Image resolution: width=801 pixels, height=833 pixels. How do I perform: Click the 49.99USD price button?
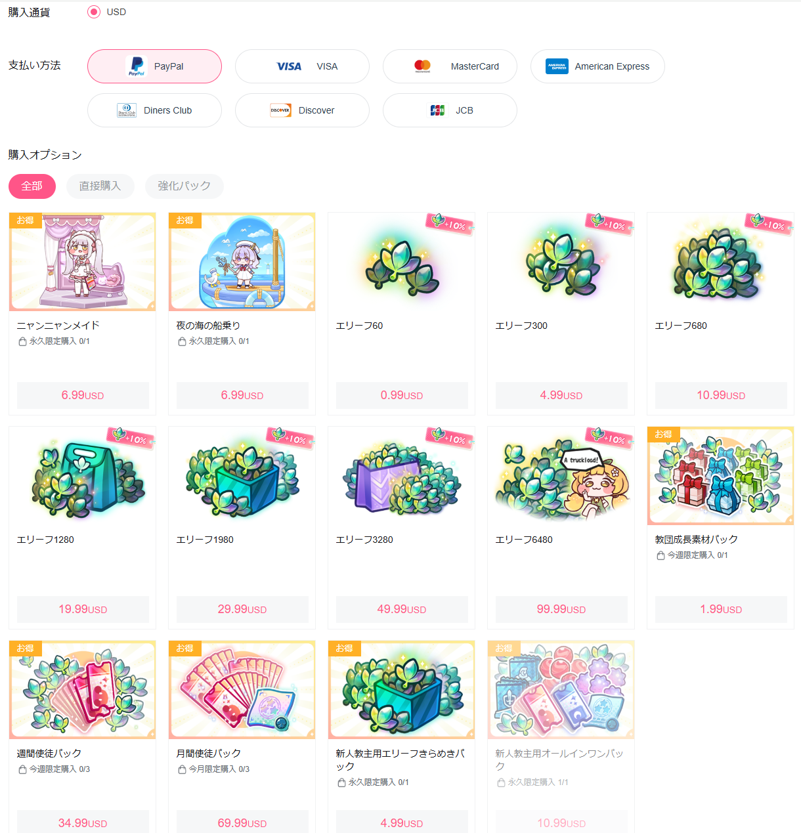pyautogui.click(x=402, y=609)
